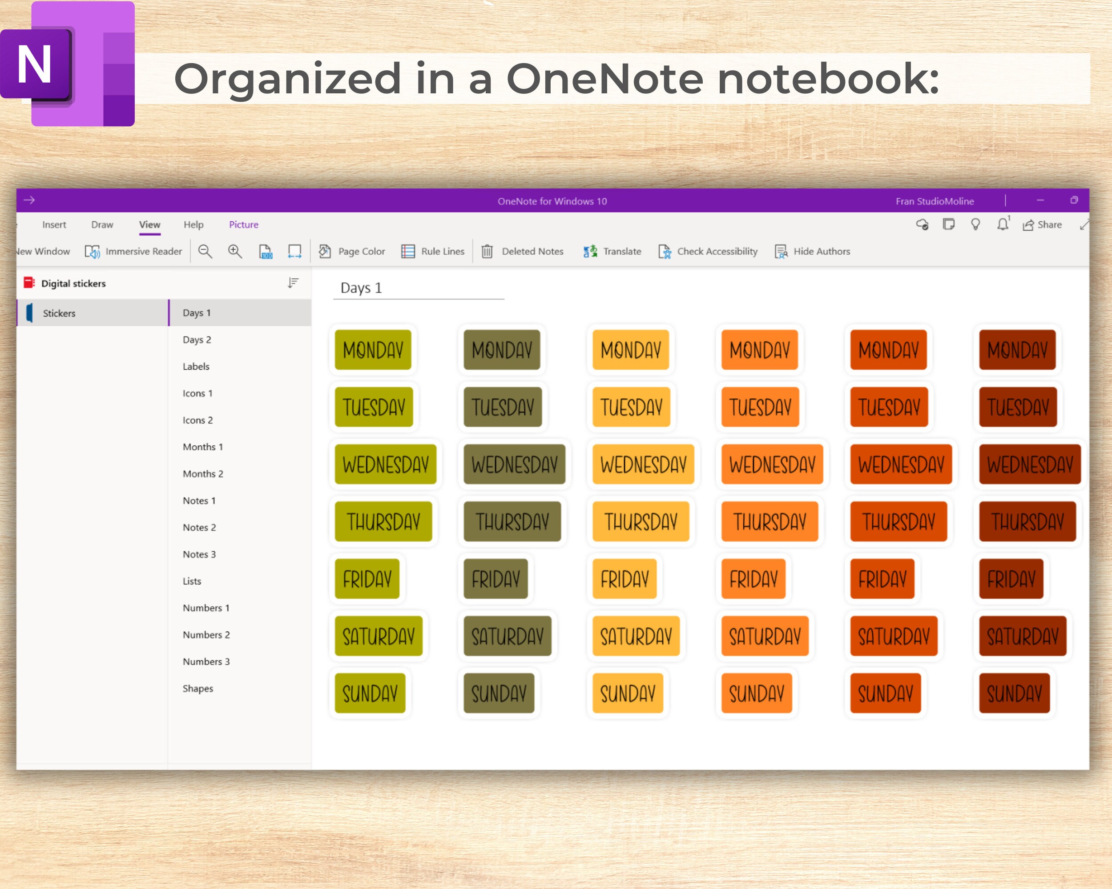
Task: Select the olive-yellow MONDAY sticker
Action: click(373, 350)
